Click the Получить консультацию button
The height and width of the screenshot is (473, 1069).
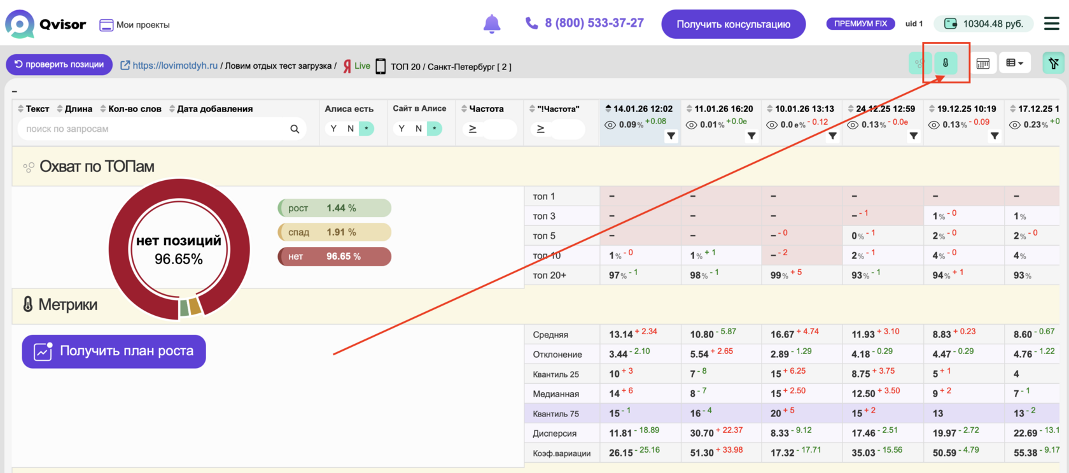[x=734, y=24]
